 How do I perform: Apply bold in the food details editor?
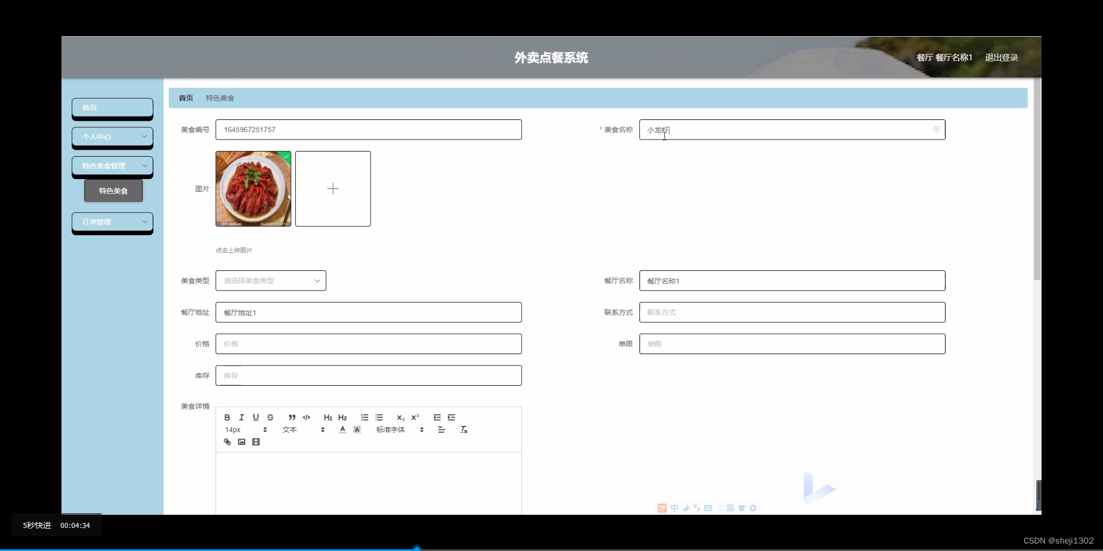click(227, 417)
